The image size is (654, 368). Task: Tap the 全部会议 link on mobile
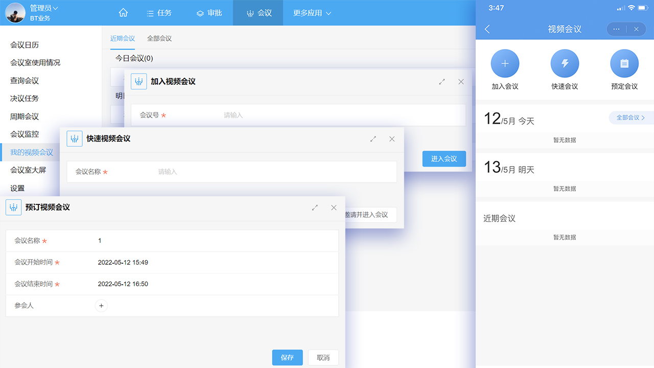[630, 118]
